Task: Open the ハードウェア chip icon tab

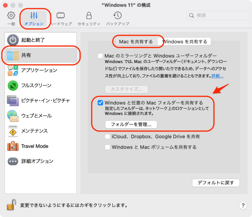Action: pos(60,15)
